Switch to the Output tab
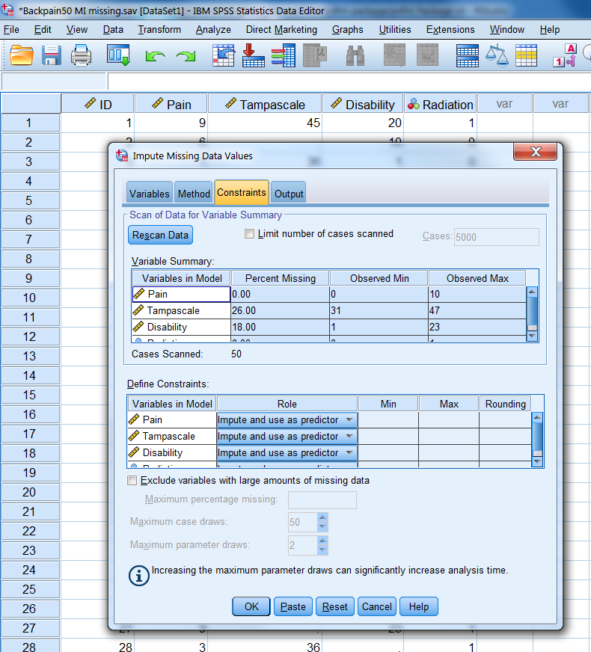 [x=289, y=194]
